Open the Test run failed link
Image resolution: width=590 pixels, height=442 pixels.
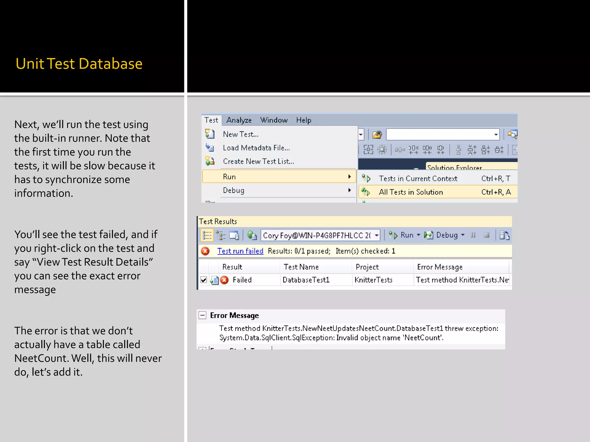click(x=240, y=251)
